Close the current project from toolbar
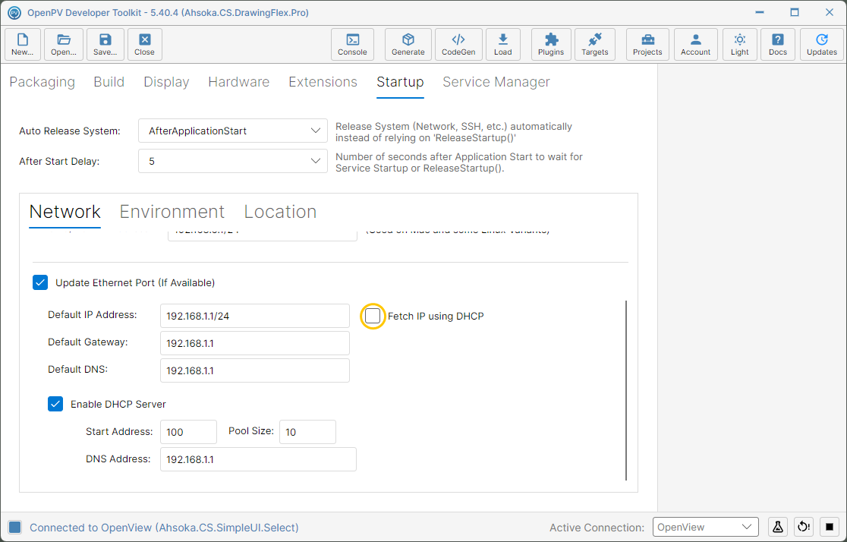 click(x=145, y=44)
